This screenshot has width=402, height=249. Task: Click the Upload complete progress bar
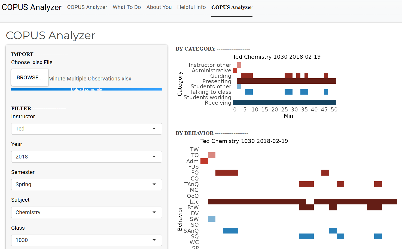tap(86, 89)
